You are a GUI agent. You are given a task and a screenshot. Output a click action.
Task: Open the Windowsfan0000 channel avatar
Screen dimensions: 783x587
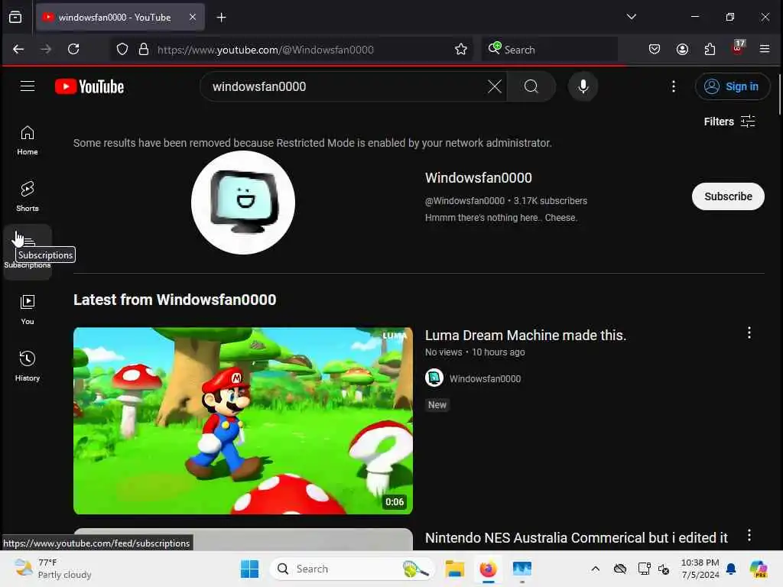[243, 203]
